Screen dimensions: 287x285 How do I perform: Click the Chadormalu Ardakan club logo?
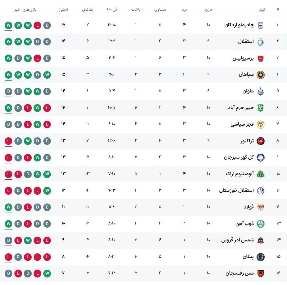click(260, 25)
